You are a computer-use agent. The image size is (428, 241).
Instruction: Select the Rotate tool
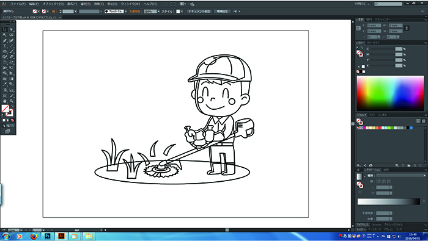click(5, 62)
